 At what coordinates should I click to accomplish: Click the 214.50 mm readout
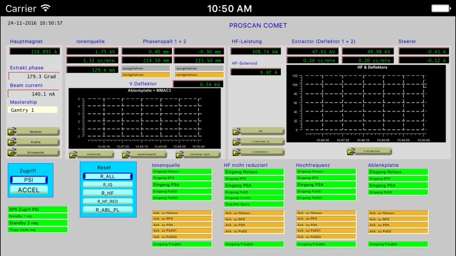(x=147, y=61)
